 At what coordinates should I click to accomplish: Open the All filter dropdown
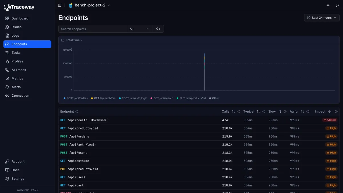click(x=140, y=29)
